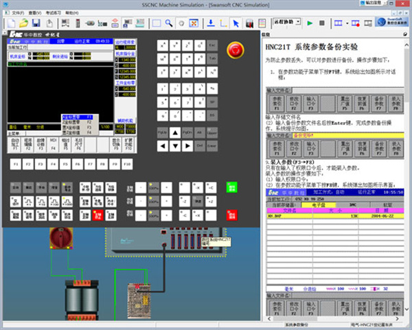Click the red stop icon in toolbar
Viewport: 412px width, 330px height.
(x=322, y=23)
